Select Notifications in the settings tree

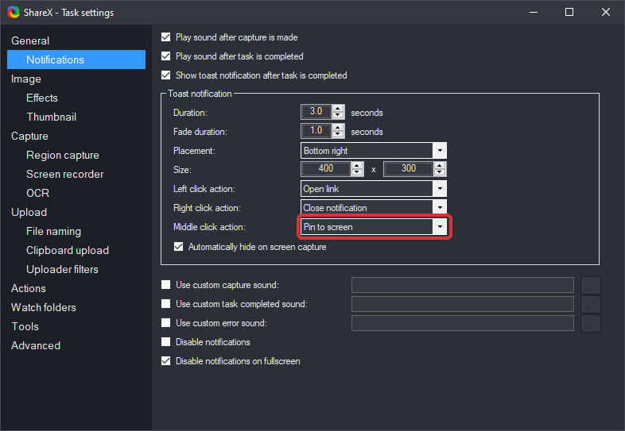coord(76,60)
